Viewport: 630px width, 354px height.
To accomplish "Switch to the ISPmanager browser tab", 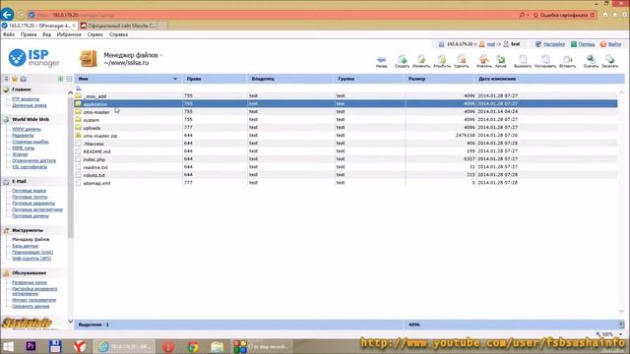I will pyautogui.click(x=39, y=26).
